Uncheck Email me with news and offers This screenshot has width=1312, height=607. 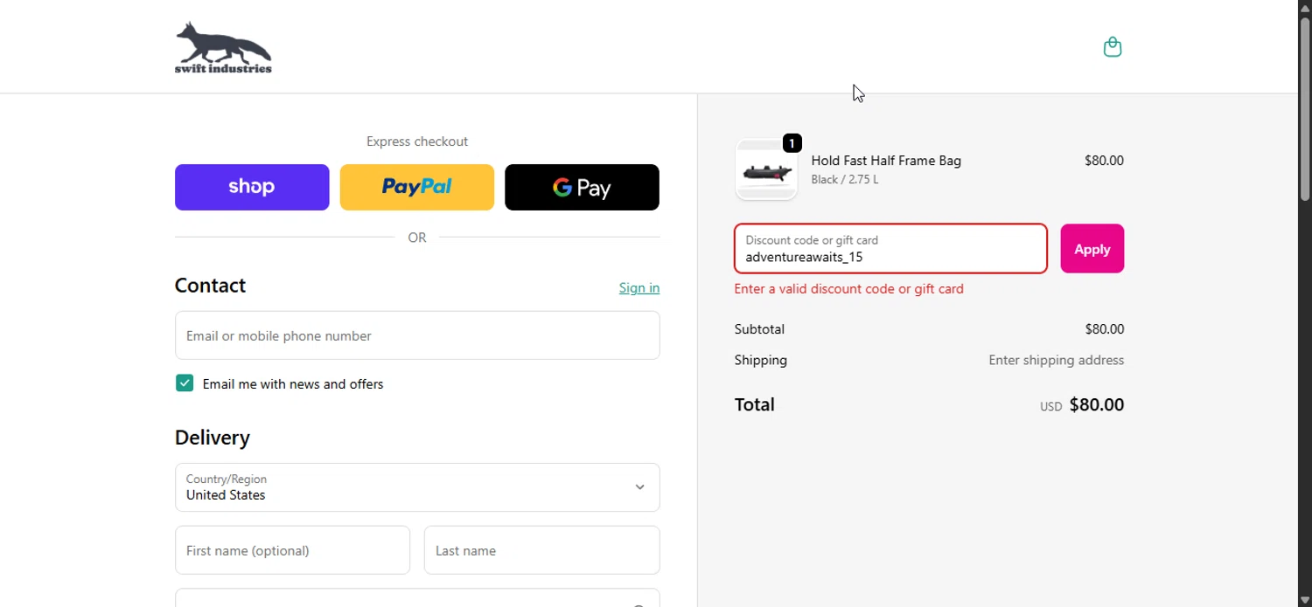pyautogui.click(x=185, y=383)
